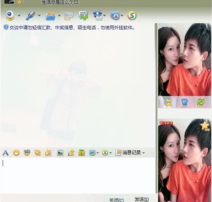212x202 pixels.
Task: Open font settings with the A icon
Action: point(6,153)
